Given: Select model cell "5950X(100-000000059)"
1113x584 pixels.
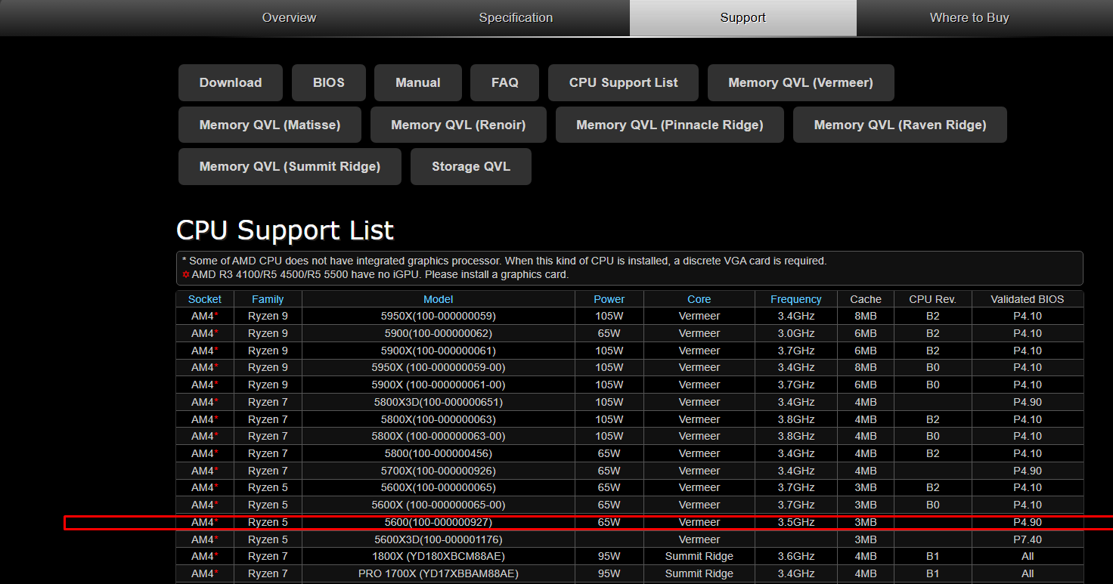Looking at the screenshot, I should point(439,316).
